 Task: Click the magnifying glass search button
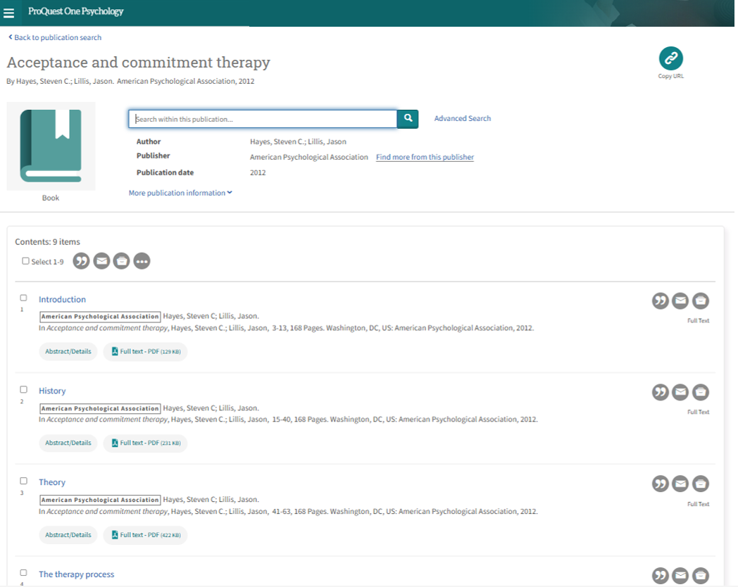(408, 118)
